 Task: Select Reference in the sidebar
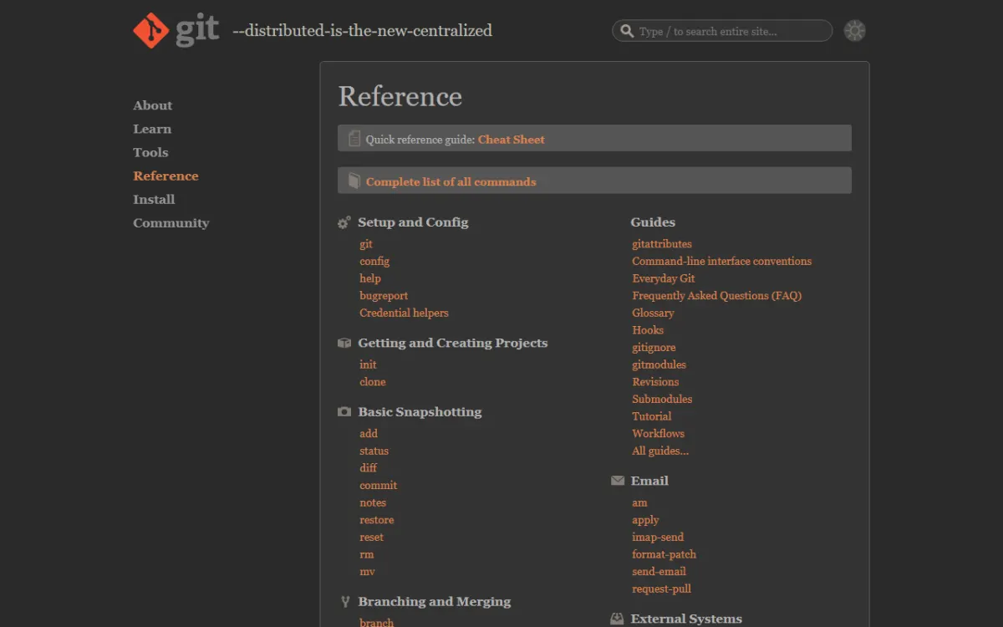[x=165, y=176]
